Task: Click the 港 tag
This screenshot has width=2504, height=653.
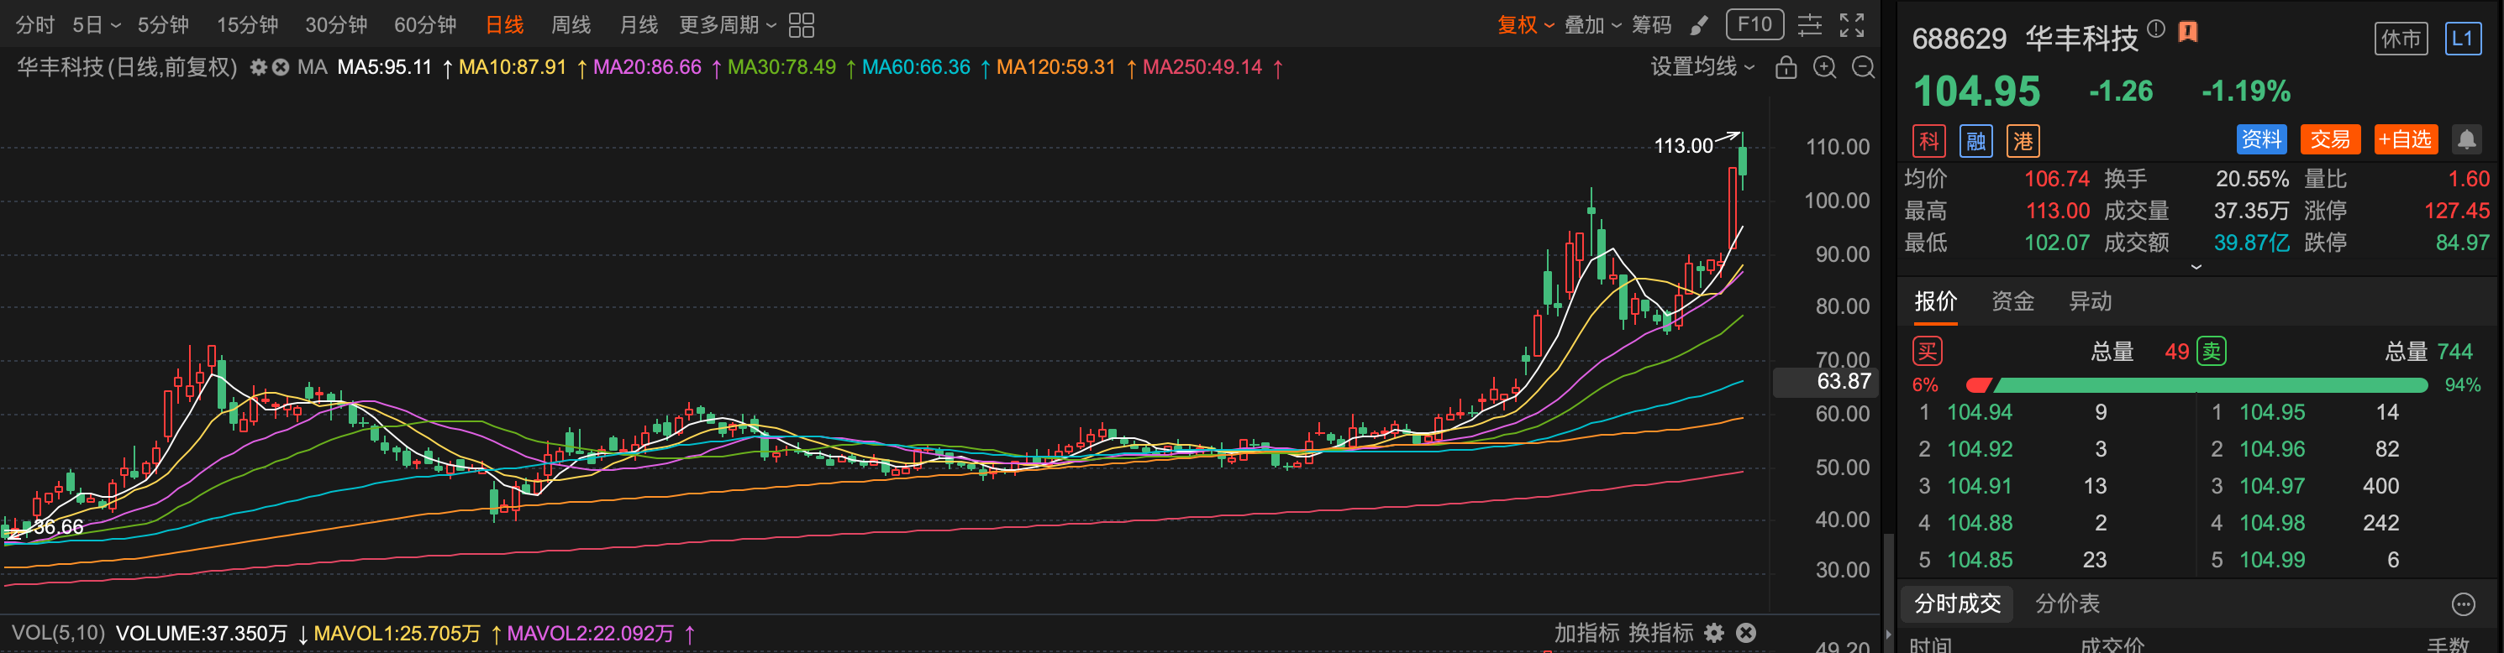Action: [2023, 141]
